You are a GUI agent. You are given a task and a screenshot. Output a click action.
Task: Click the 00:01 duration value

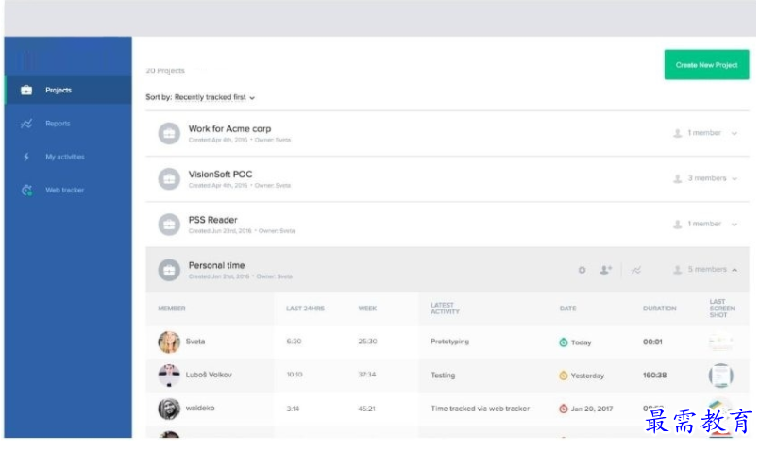[x=652, y=342]
